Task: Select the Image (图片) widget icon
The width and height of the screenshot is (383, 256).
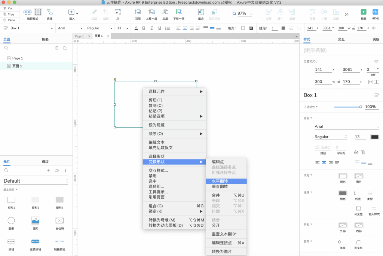Action: click(x=36, y=220)
